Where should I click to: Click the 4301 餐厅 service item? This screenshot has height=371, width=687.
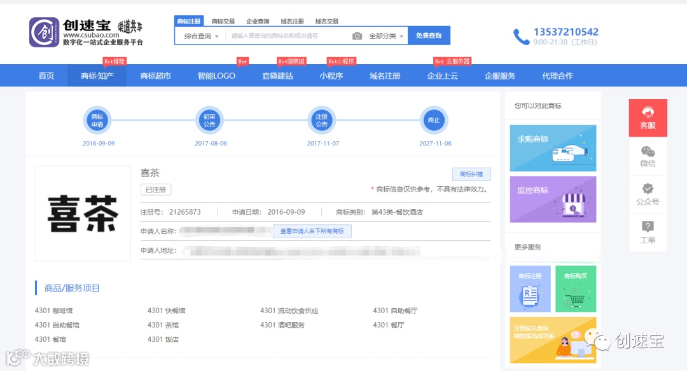(x=389, y=325)
